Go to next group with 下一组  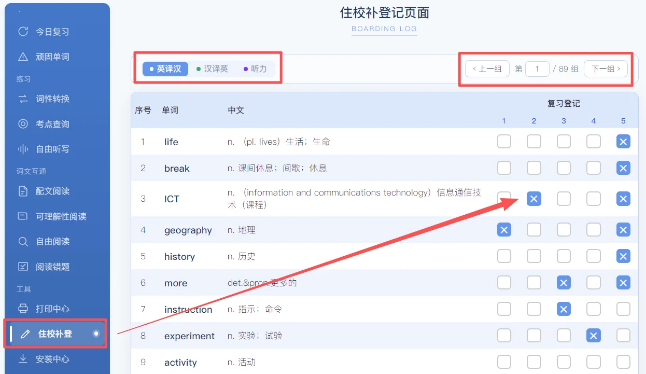coord(606,68)
